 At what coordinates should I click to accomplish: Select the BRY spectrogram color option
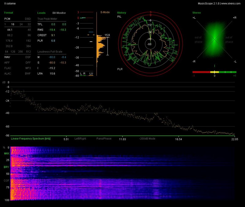6,167
